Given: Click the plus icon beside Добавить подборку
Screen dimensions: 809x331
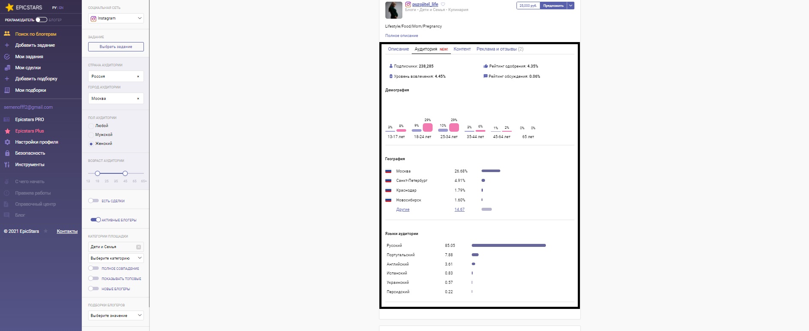Looking at the screenshot, I should pos(7,79).
